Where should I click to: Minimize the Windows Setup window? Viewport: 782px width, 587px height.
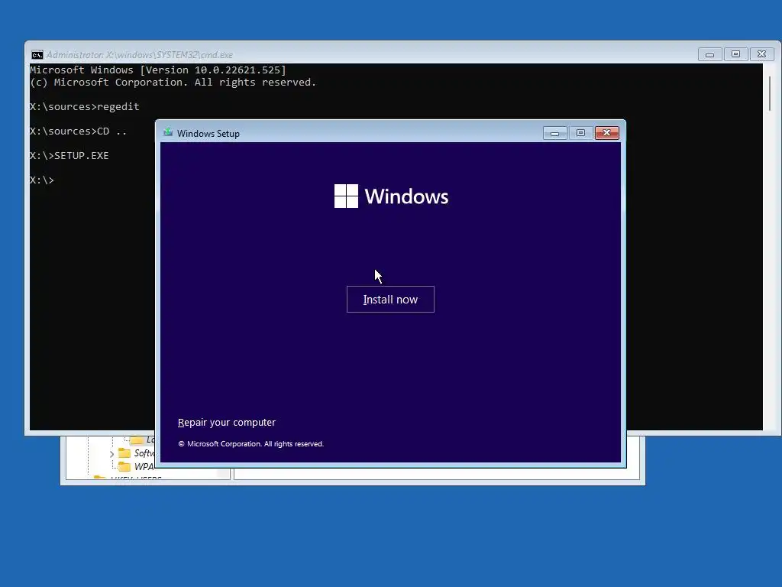pos(554,133)
